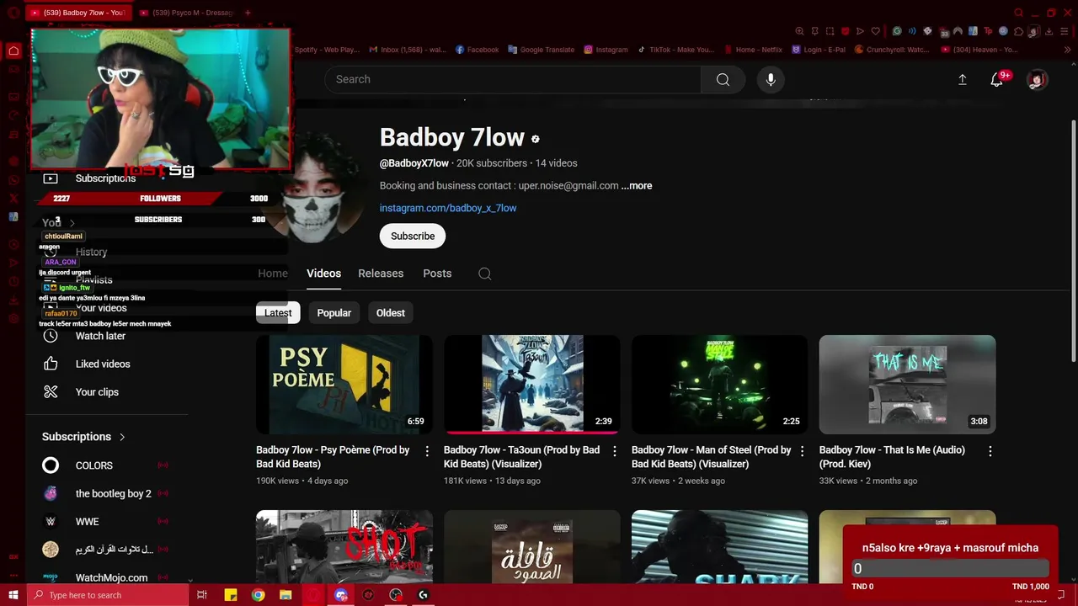Open the bootleg boy 2 channel
This screenshot has height=606, width=1078.
[x=113, y=493]
